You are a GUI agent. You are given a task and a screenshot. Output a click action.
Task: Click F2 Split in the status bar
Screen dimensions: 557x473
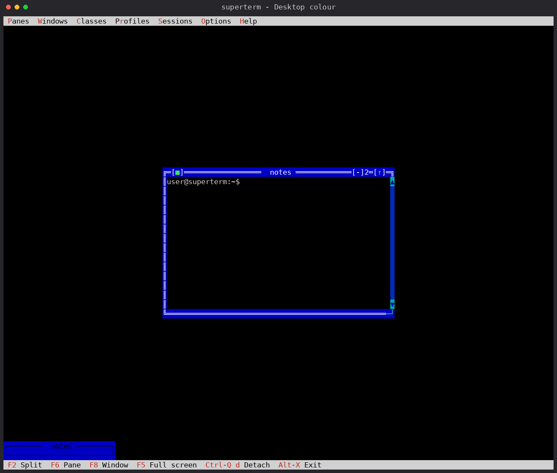[x=25, y=465]
